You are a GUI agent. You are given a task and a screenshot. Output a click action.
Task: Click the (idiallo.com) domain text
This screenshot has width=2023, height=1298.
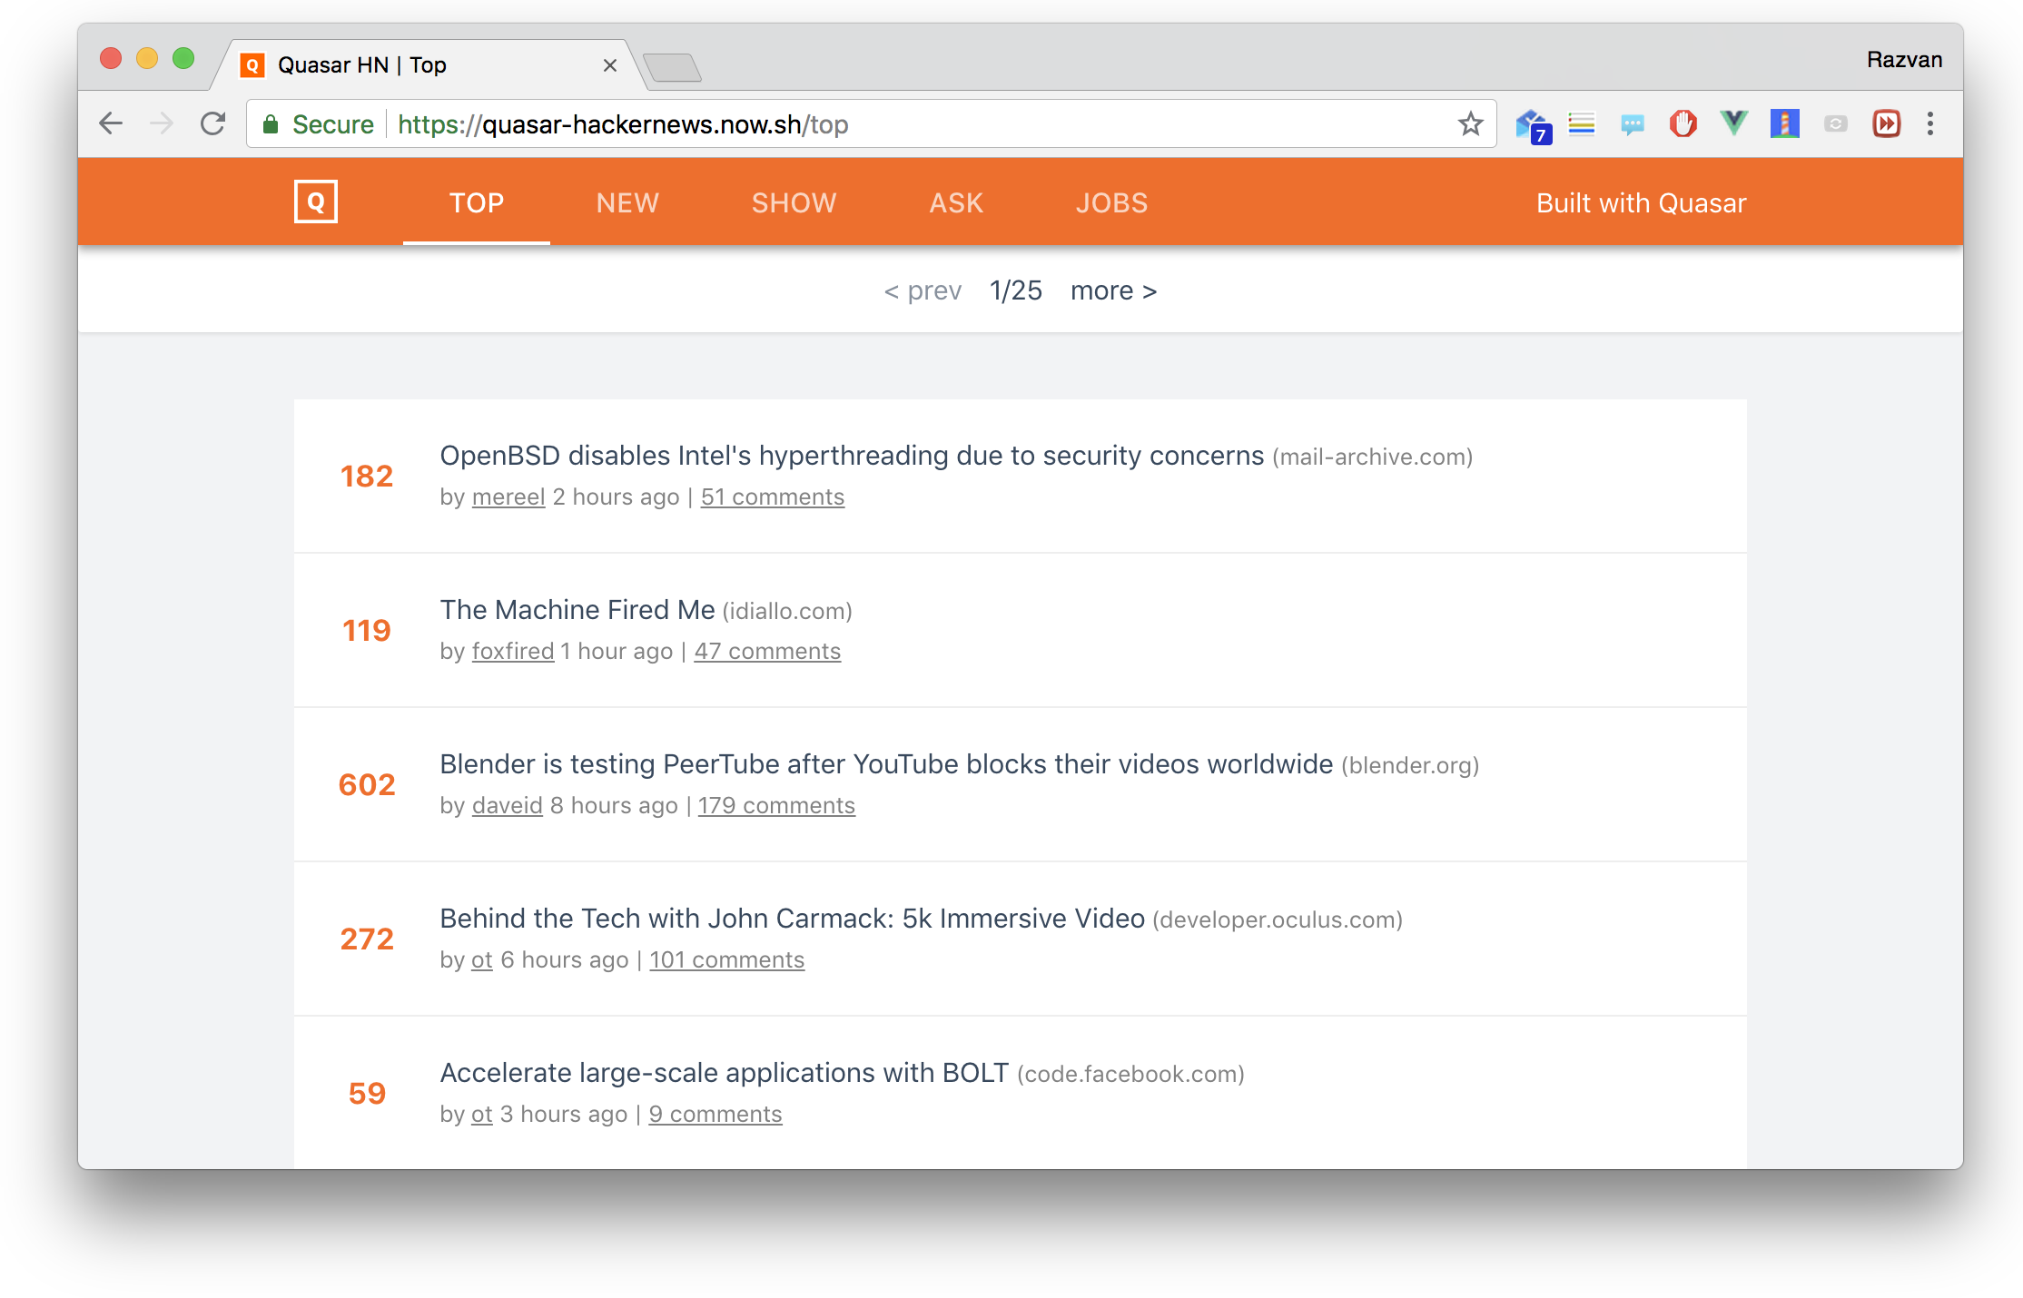787,611
